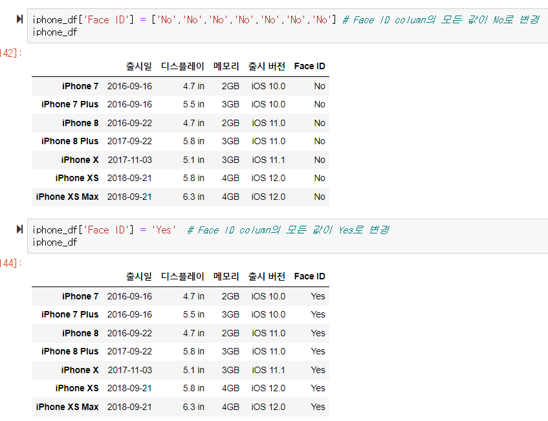Select iPhone 7 row label in the No table
Screen dimensions: 548x421
click(80, 86)
